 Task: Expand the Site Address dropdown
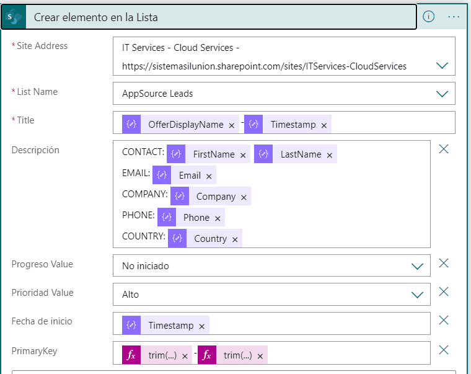coord(442,65)
